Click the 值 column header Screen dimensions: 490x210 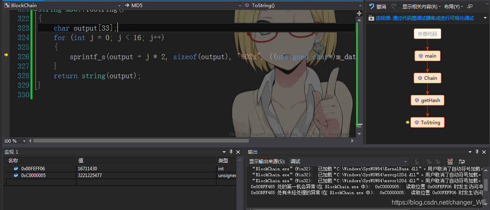[146, 161]
